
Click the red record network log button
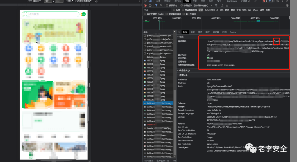(x=145, y=5)
